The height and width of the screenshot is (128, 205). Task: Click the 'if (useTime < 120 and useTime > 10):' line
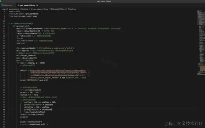[x=38, y=102]
